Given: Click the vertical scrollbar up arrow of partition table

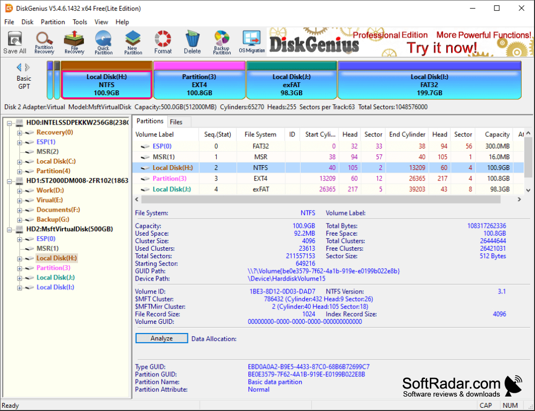Looking at the screenshot, I should 528,133.
